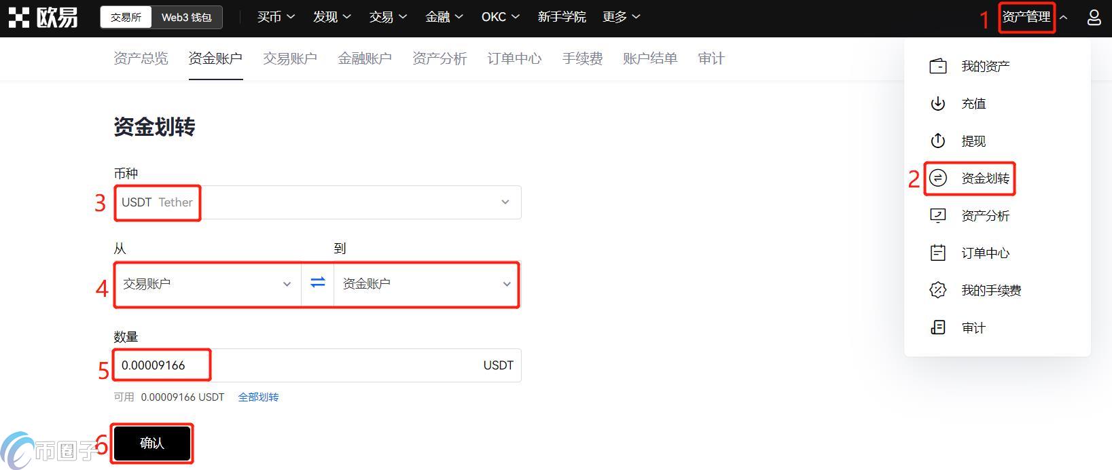This screenshot has height=470, width=1112.
Task: Select the 交易所 mode toggle
Action: coord(126,18)
